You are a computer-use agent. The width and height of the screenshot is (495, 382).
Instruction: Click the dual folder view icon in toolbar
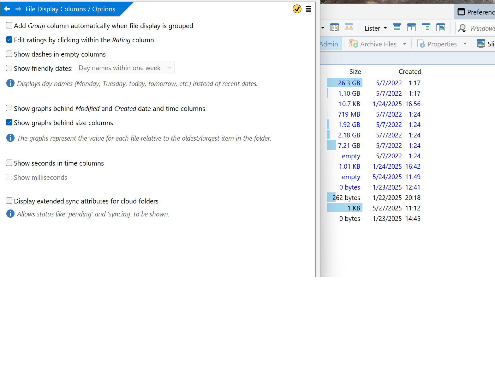pyautogui.click(x=334, y=28)
